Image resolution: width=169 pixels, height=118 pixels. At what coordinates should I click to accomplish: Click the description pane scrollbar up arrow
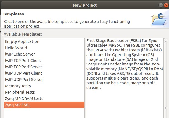click(166, 40)
